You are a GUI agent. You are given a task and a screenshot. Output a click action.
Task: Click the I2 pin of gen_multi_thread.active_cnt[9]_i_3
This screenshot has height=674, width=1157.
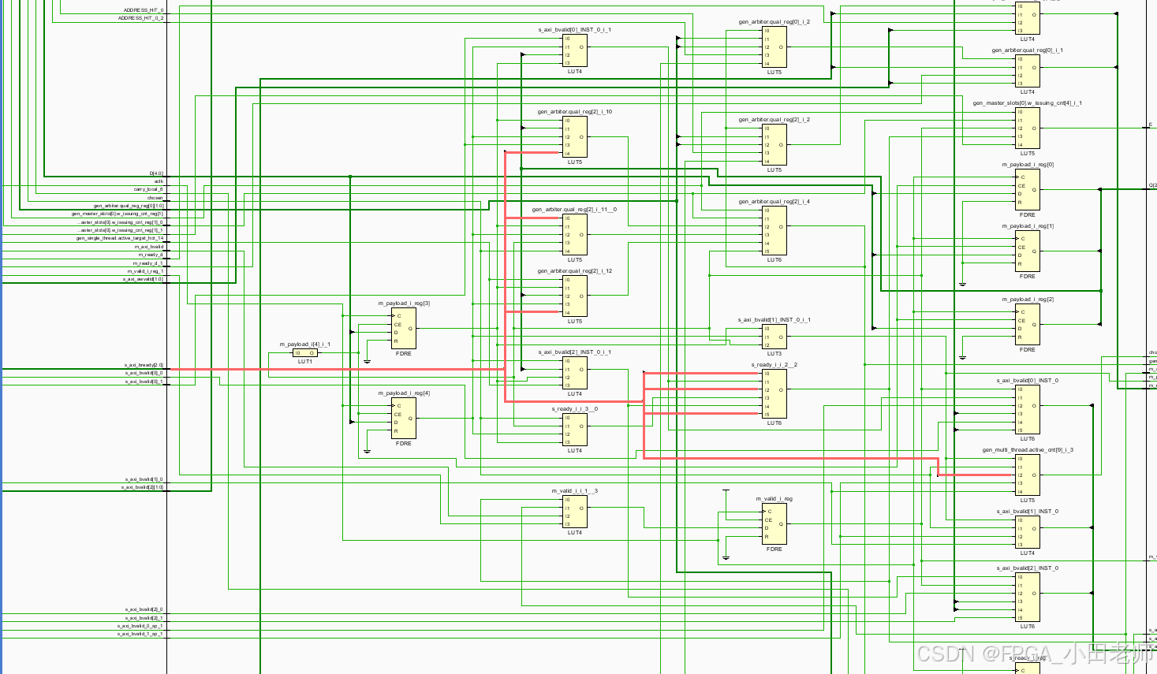coord(1020,475)
